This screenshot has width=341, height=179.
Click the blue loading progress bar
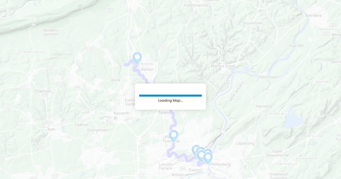170,95
